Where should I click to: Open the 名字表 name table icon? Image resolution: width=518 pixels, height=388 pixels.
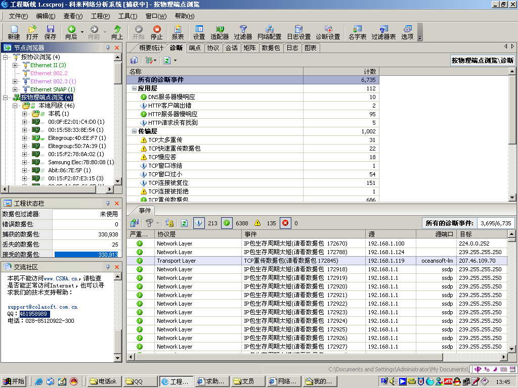pos(357,32)
